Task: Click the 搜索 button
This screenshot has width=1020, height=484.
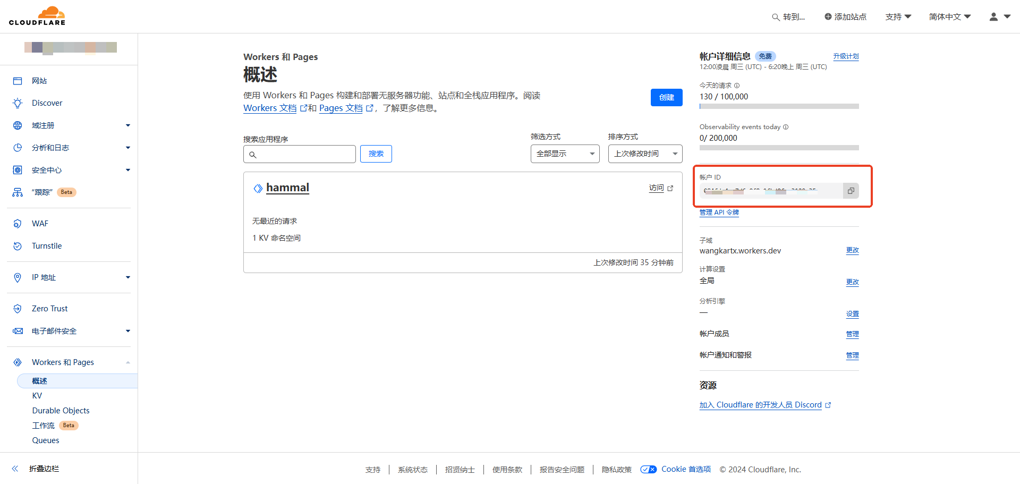Action: click(376, 154)
